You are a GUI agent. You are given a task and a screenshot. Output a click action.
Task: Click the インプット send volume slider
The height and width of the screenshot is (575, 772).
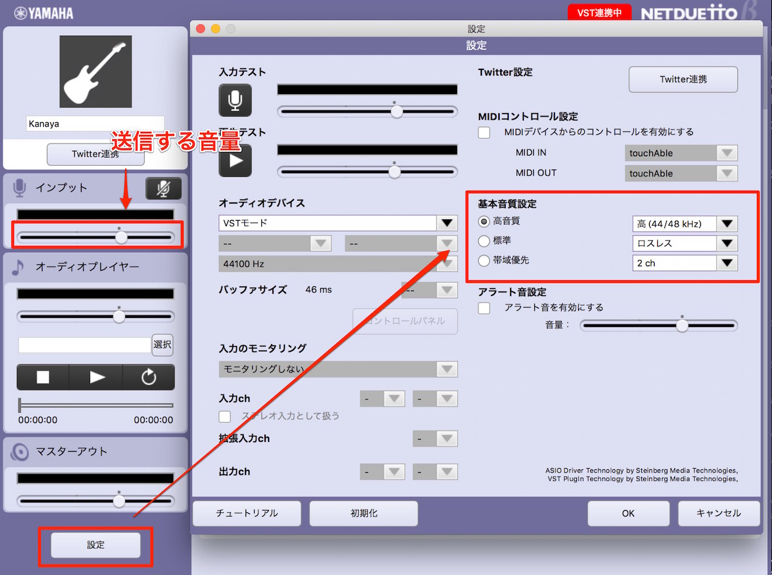pos(95,237)
